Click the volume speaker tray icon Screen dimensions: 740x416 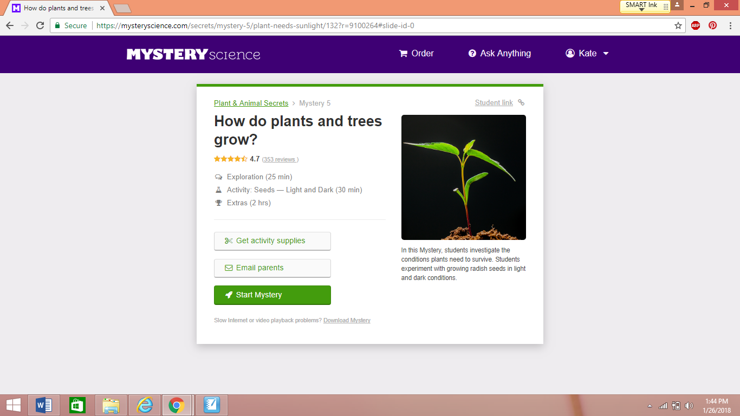click(x=689, y=406)
